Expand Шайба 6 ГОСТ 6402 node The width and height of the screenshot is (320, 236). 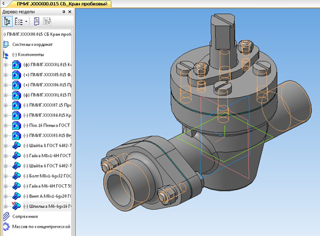[6, 166]
